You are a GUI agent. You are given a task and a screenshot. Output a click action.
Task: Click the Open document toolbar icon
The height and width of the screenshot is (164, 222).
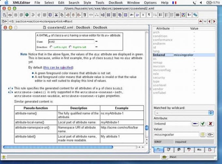pos(10,15)
